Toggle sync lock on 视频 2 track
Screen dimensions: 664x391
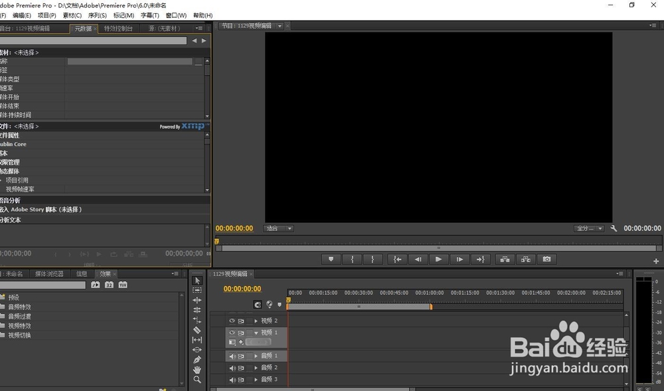coord(241,321)
